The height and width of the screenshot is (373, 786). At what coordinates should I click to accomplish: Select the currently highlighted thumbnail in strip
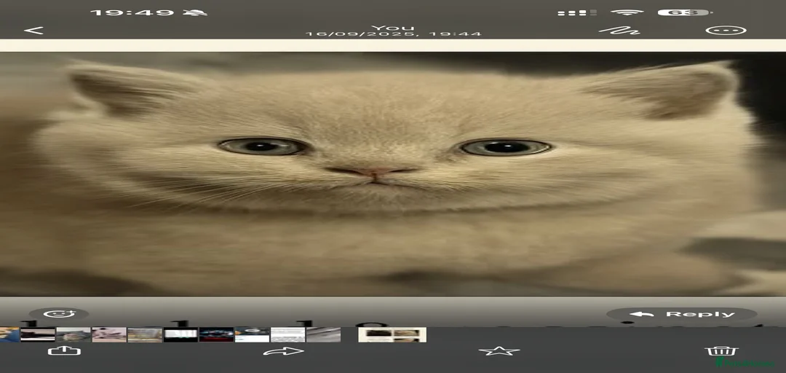(392, 334)
